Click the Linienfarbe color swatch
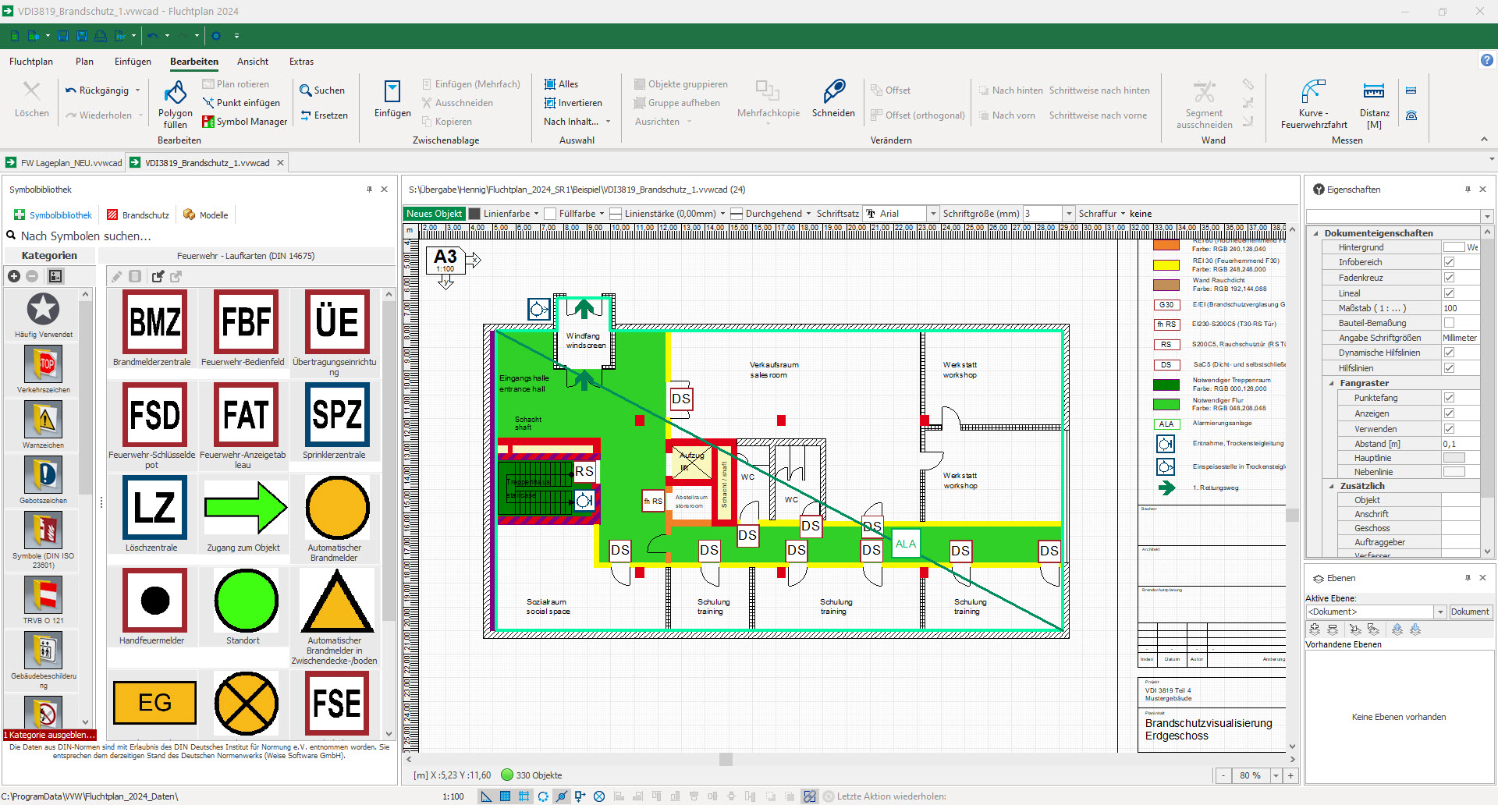 [474, 214]
